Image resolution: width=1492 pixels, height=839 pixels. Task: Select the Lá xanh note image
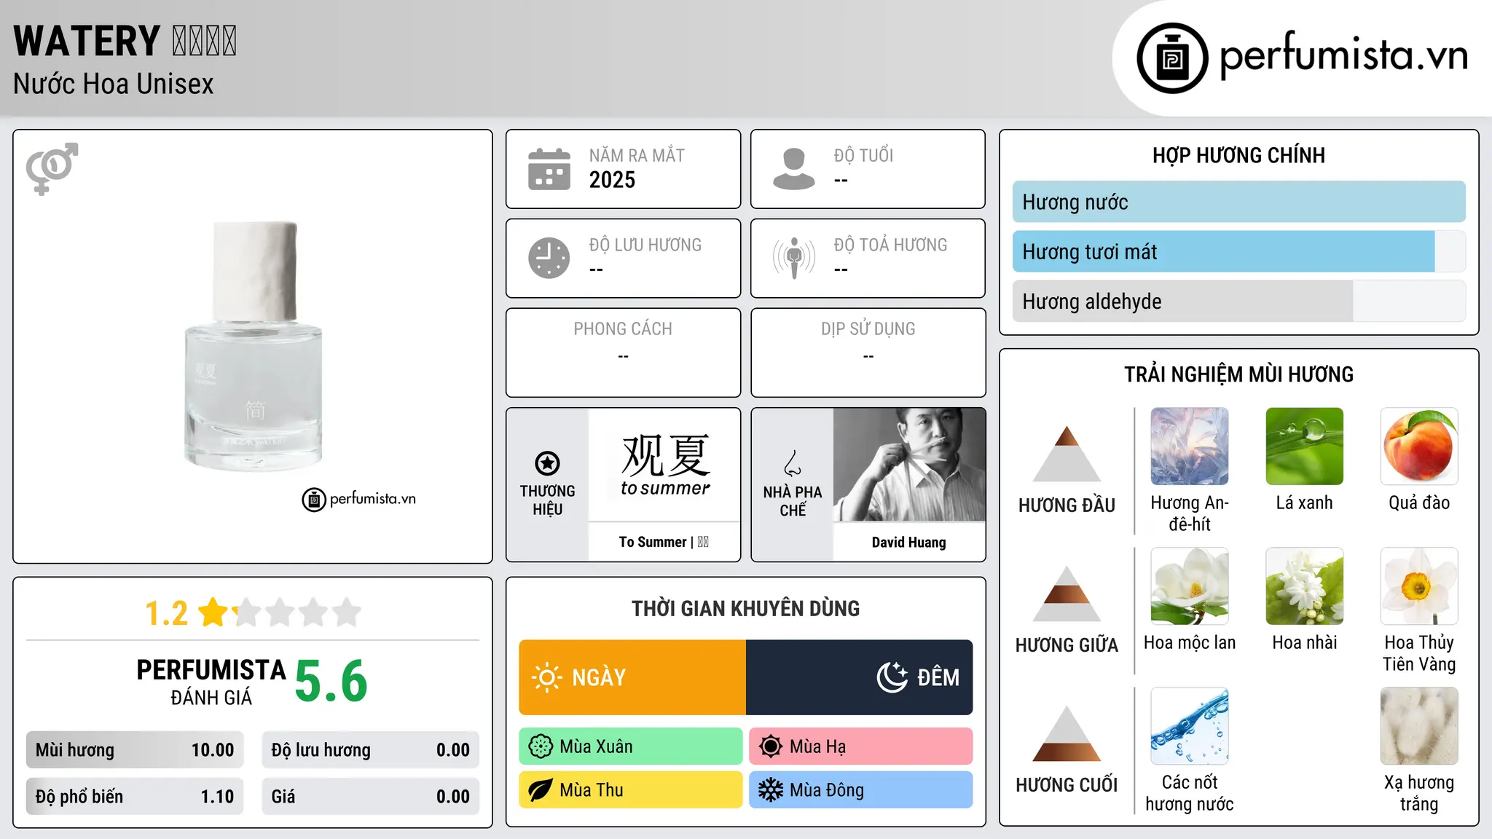click(x=1305, y=446)
